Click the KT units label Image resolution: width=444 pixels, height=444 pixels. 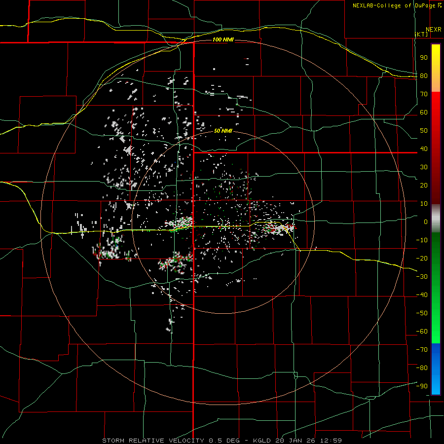421,34
